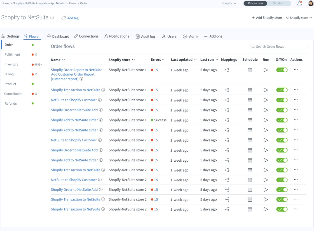
Task: Show info for Shopify Transaction to NetSuite store 1
Action: 103,90
